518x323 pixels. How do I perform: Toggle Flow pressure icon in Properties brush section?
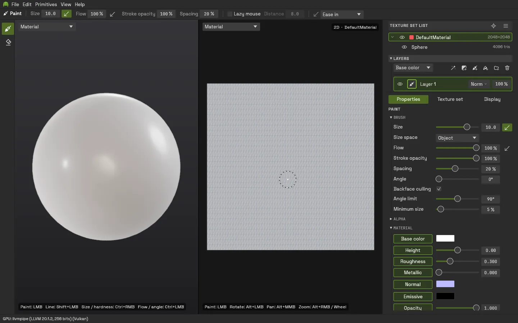pos(507,148)
